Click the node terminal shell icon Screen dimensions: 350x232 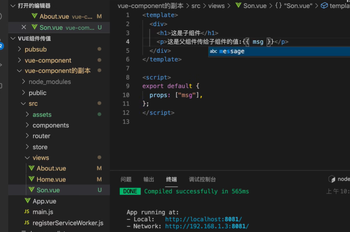coord(332,179)
